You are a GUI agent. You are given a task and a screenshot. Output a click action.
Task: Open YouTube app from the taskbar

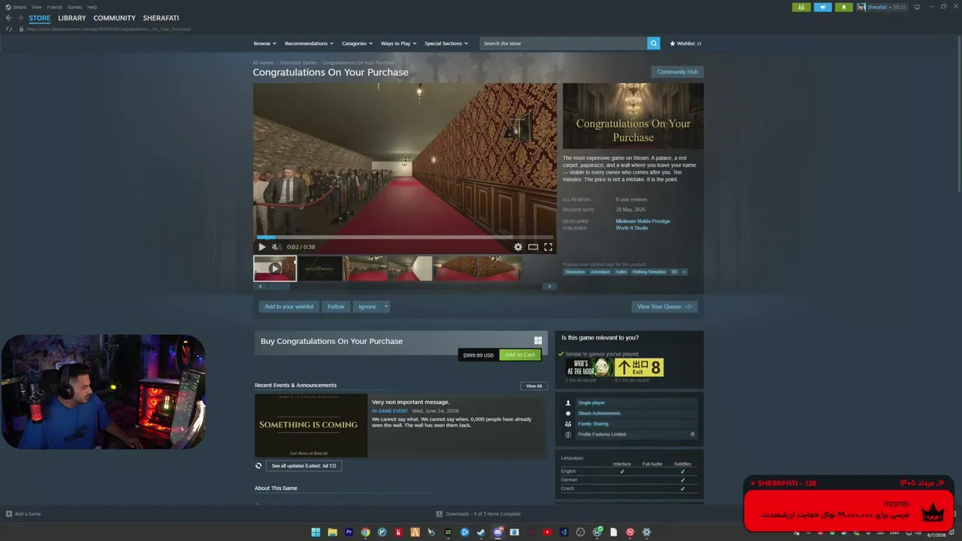547,533
